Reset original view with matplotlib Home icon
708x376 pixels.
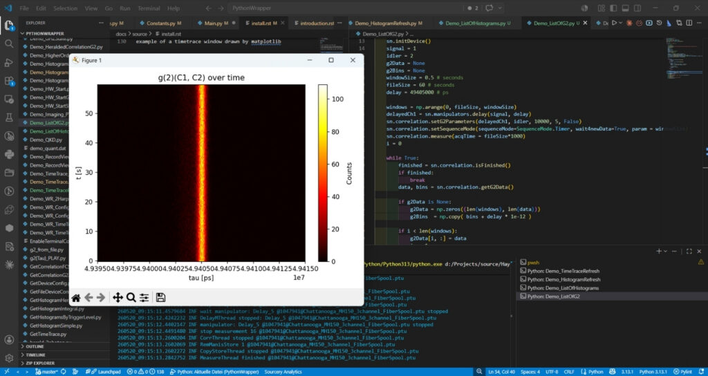(76, 297)
